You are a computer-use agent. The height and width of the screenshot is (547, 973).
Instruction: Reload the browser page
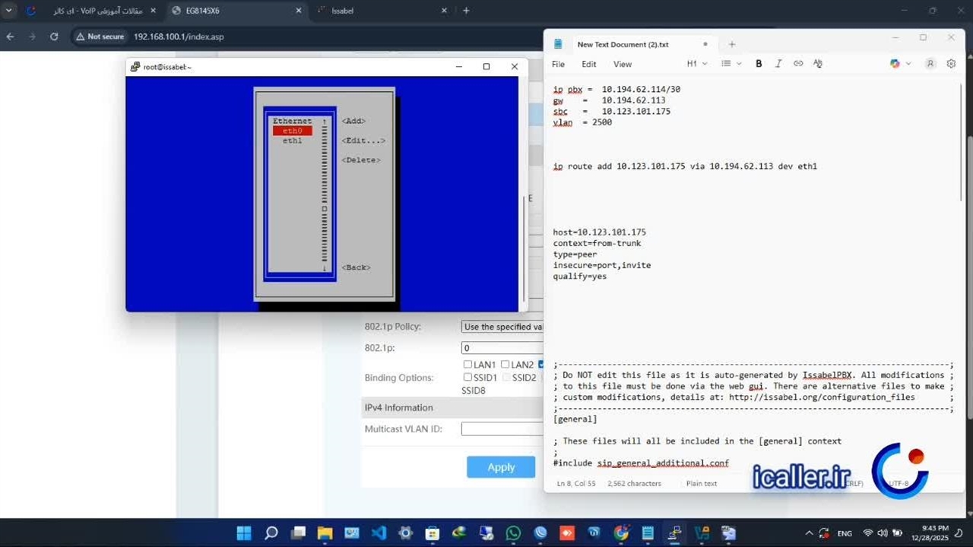point(54,36)
